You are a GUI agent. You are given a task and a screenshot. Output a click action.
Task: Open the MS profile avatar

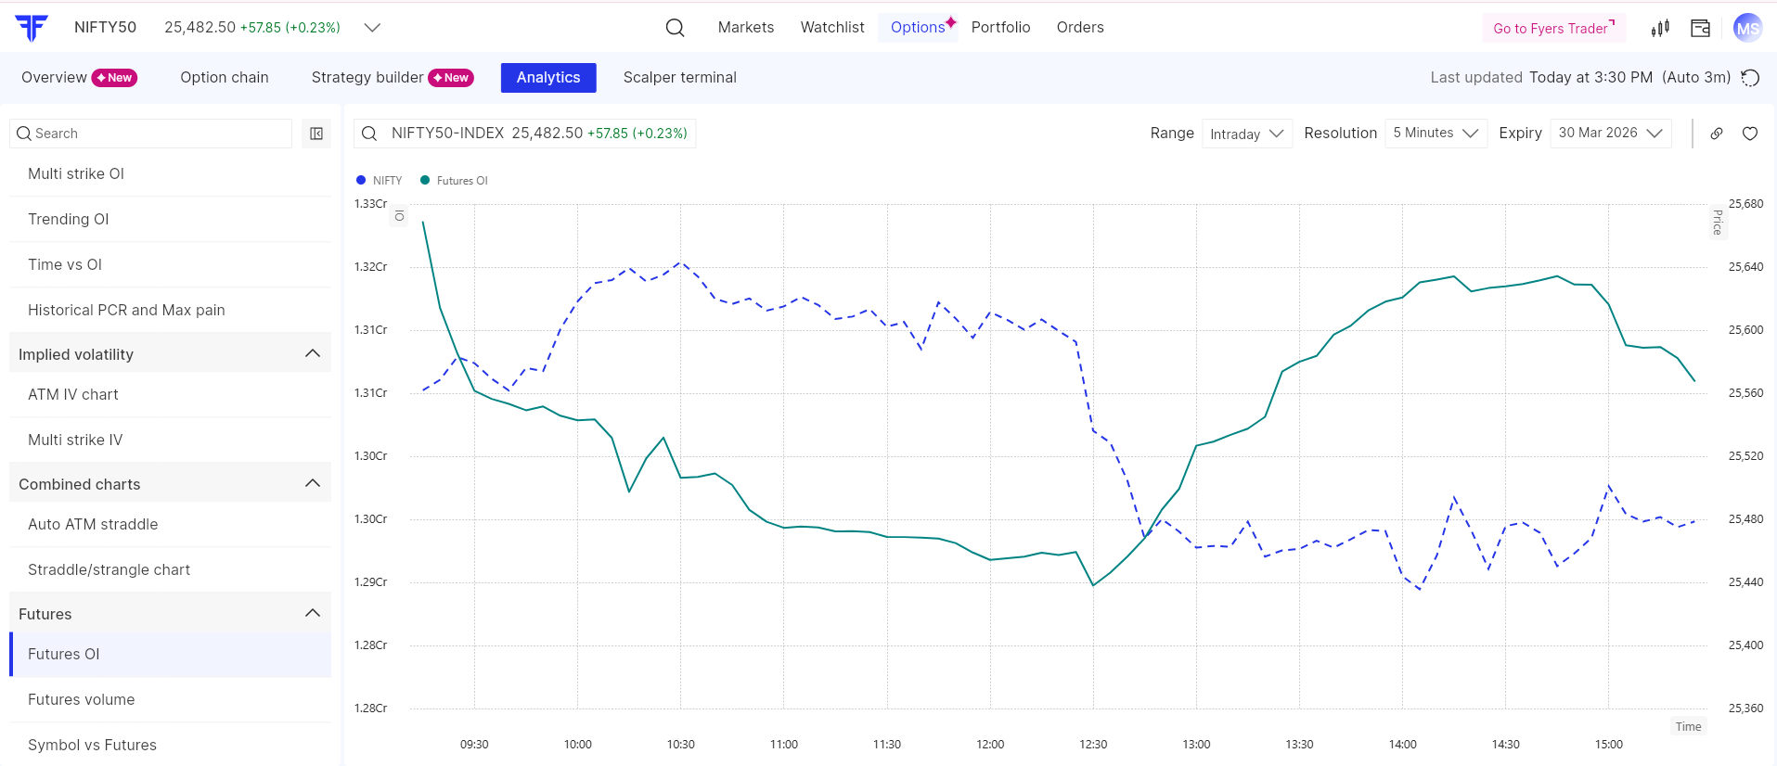pos(1747,28)
